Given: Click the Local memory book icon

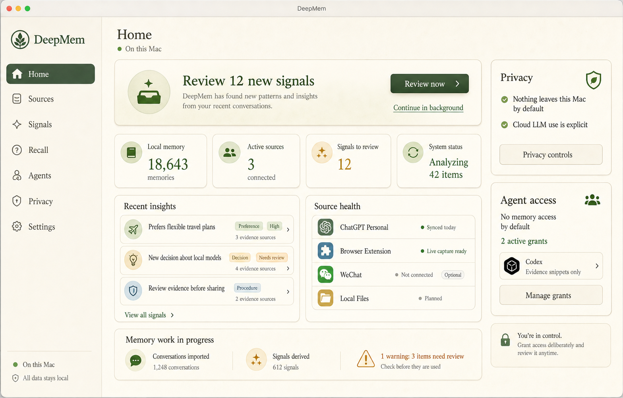Looking at the screenshot, I should point(132,153).
